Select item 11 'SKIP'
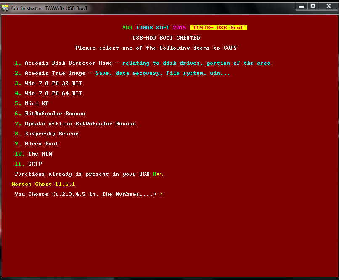This screenshot has height=280, width=339. (x=28, y=164)
